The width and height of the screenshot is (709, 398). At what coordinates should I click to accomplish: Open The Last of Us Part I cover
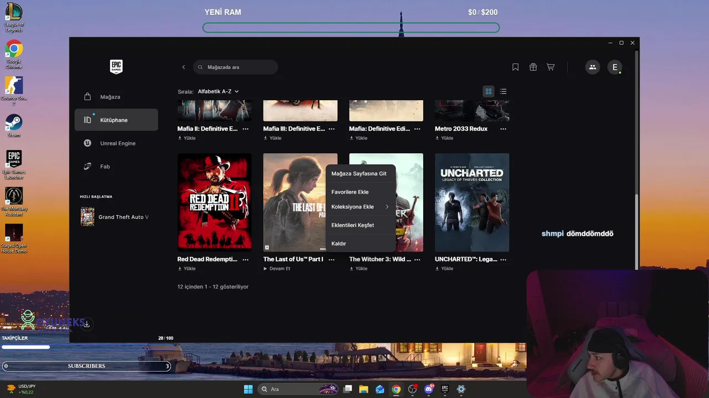[294, 202]
